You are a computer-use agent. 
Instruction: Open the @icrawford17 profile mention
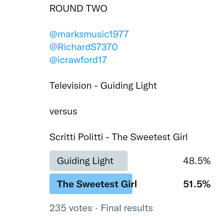coord(78,60)
